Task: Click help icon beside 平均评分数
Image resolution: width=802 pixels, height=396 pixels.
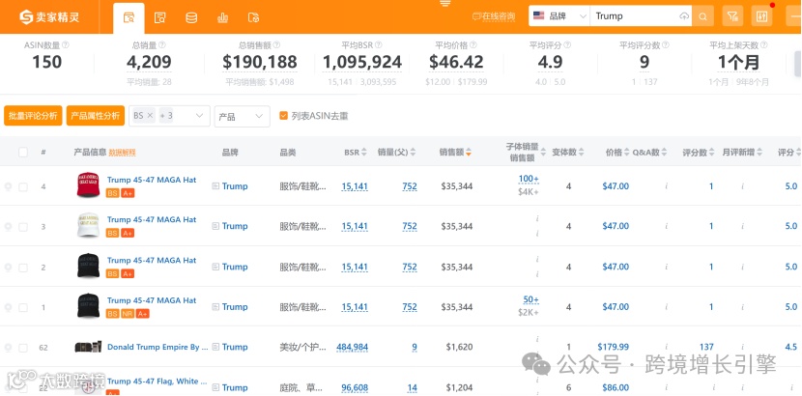Action: click(665, 45)
